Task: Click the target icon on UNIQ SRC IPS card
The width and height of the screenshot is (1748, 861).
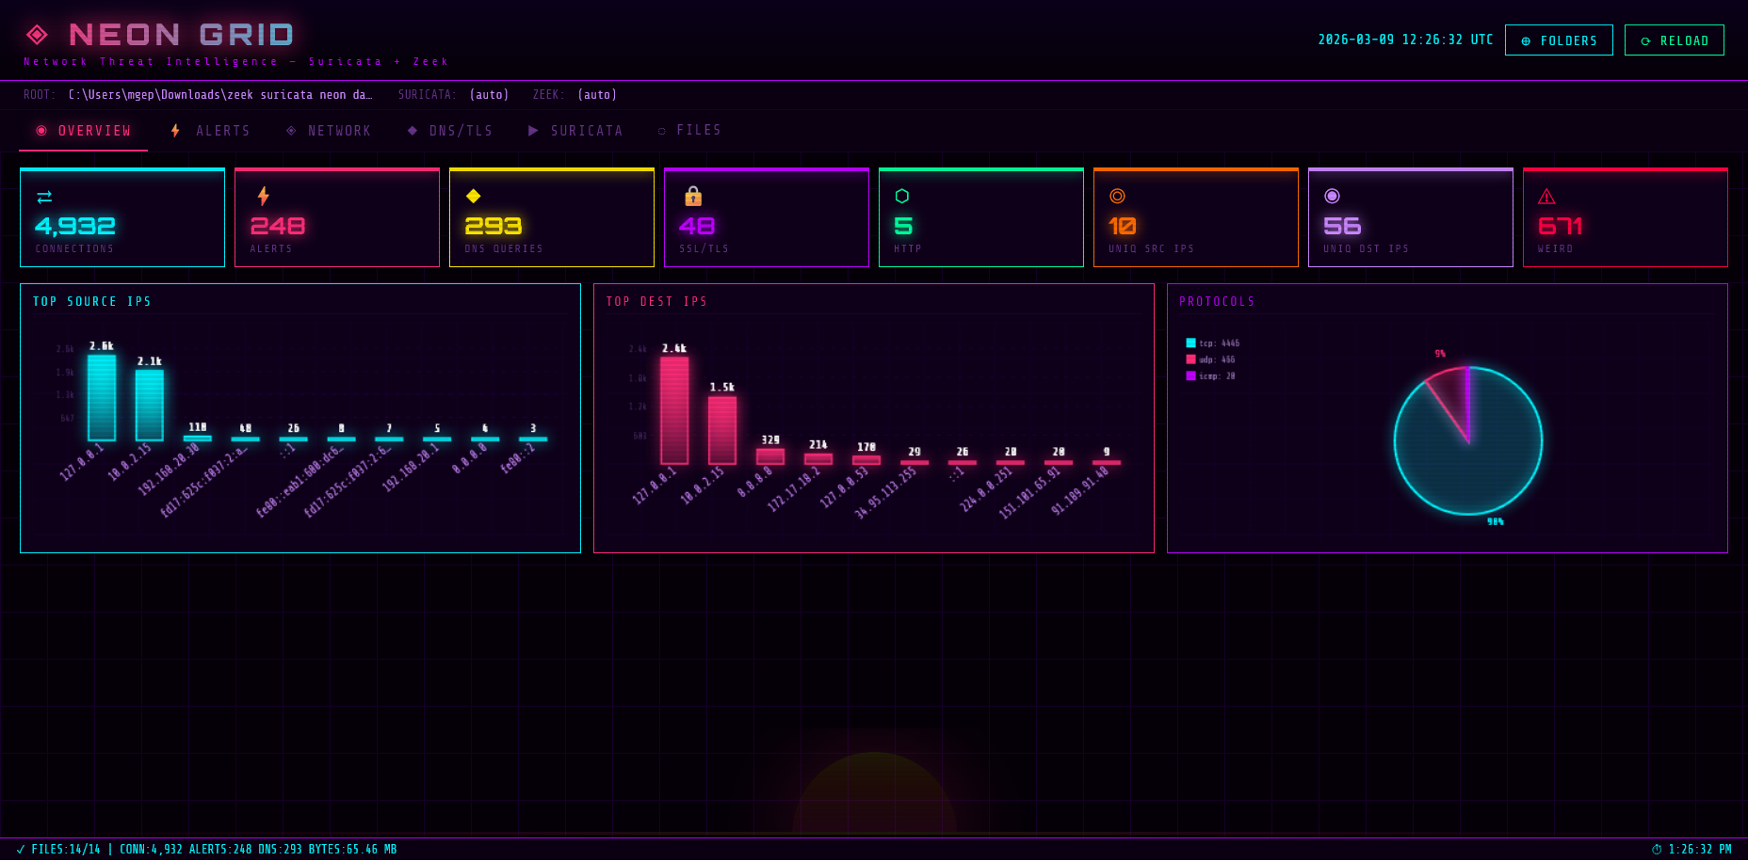Action: click(1117, 196)
